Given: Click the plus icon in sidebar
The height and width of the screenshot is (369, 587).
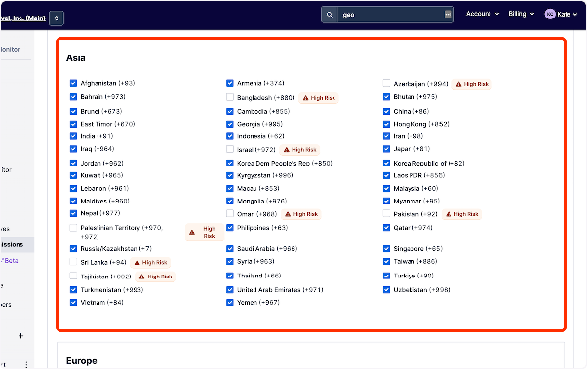Looking at the screenshot, I should (x=21, y=335).
